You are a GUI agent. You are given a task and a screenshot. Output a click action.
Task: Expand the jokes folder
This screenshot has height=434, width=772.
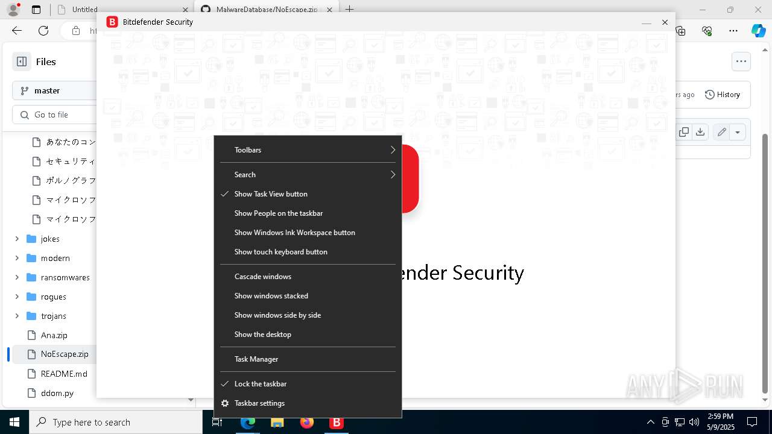[x=17, y=239]
